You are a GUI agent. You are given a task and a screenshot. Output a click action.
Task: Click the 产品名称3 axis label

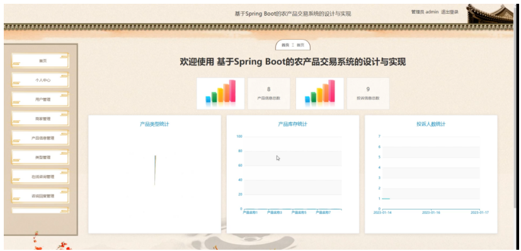coord(275,212)
